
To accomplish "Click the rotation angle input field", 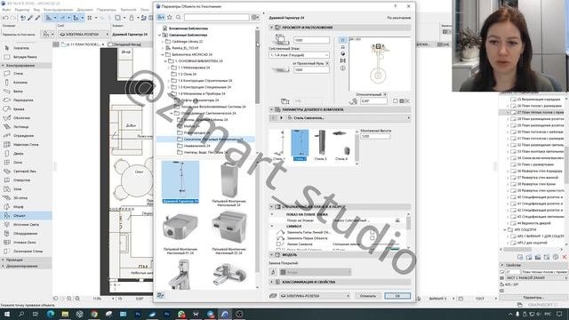I will pos(373,101).
